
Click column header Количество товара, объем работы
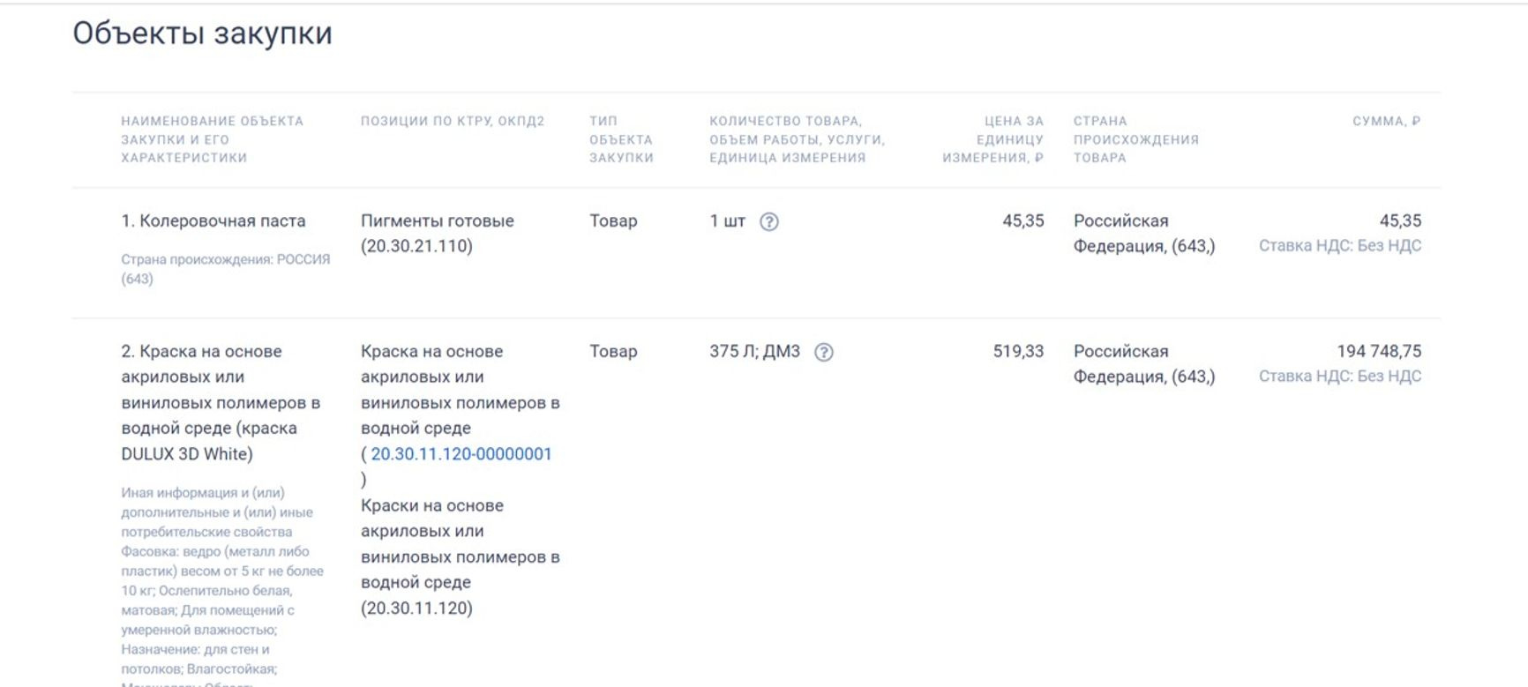[x=798, y=139]
